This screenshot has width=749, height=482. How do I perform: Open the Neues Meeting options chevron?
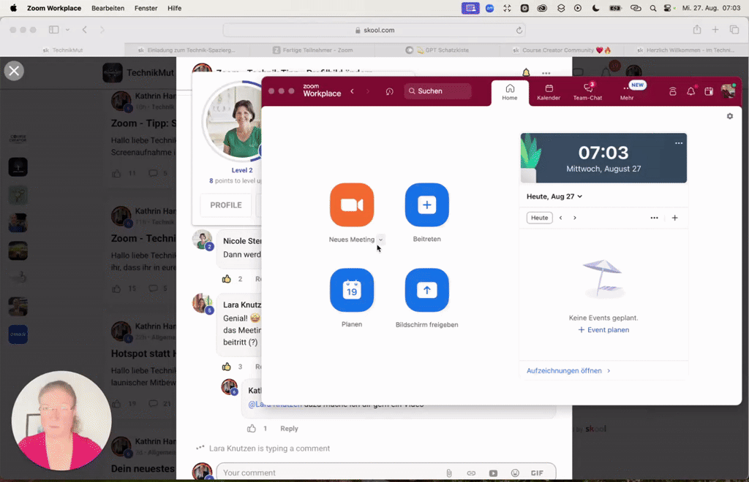pyautogui.click(x=380, y=240)
